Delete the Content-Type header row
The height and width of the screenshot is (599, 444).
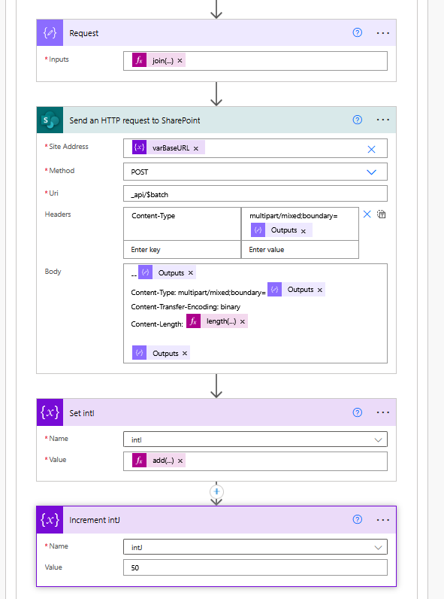point(367,214)
